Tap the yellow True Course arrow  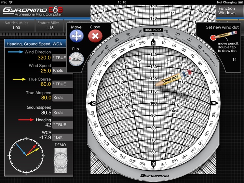coord(19,79)
